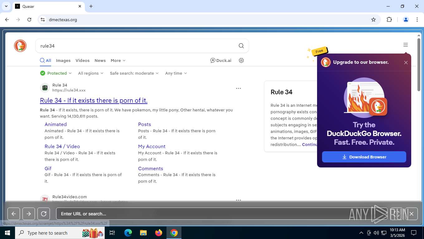424x239 pixels.
Task: Launch Firefox from taskbar
Action: (x=159, y=233)
